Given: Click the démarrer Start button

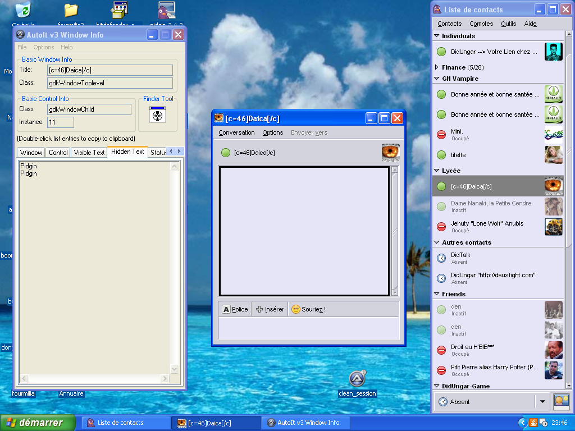Looking at the screenshot, I should [38, 423].
